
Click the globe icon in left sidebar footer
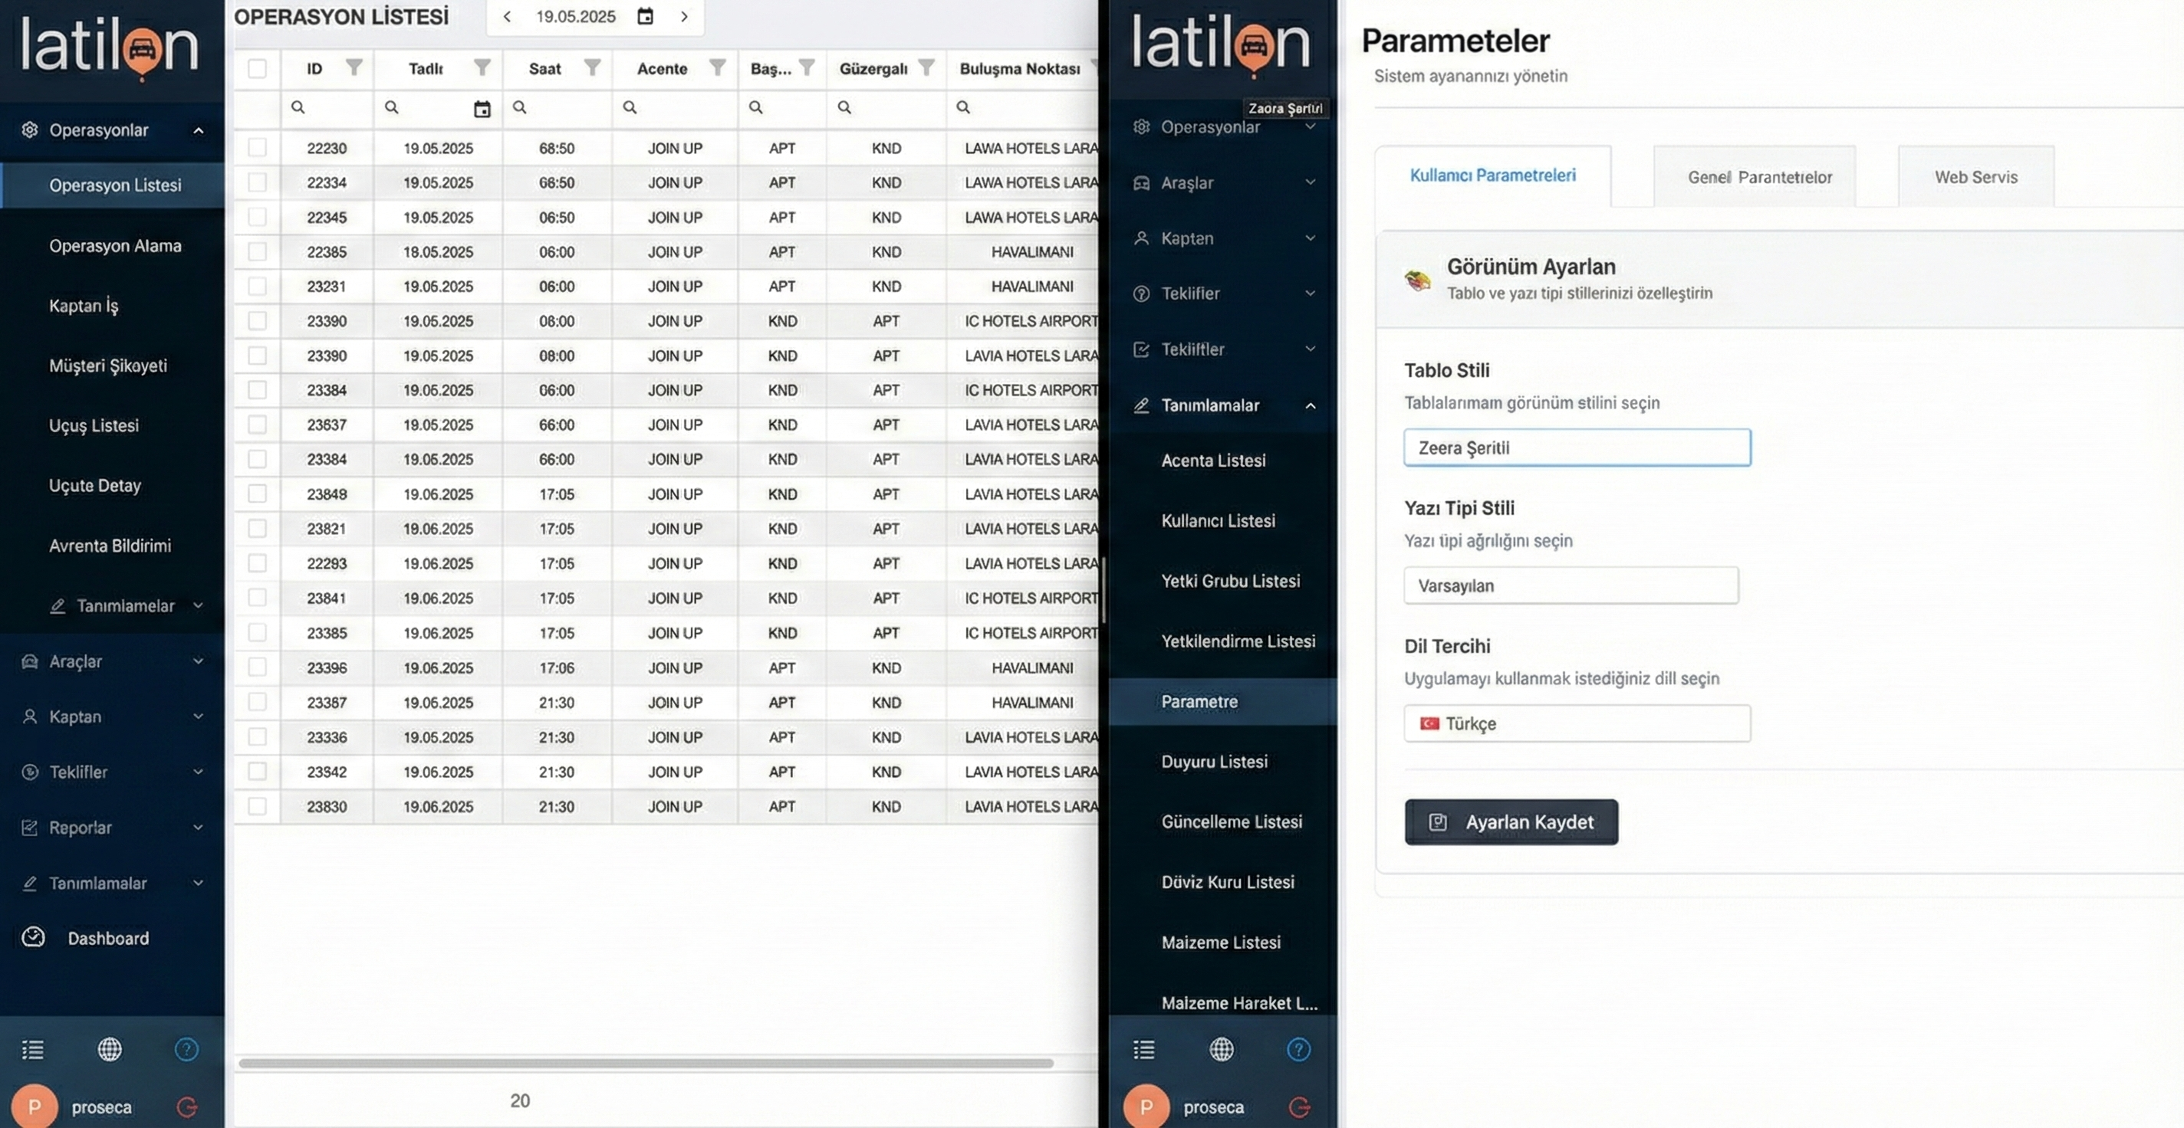pyautogui.click(x=110, y=1049)
